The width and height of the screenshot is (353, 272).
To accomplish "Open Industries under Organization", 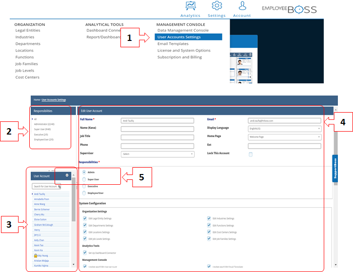I will 25,37.
